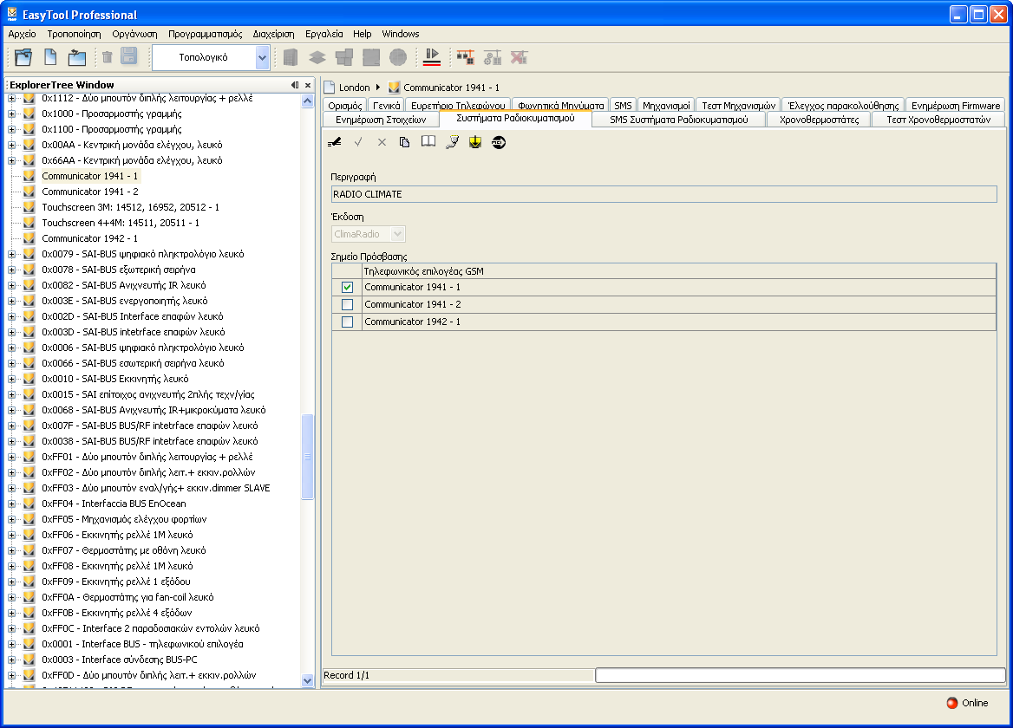
Task: Click the black round MCI icon
Action: 499,142
